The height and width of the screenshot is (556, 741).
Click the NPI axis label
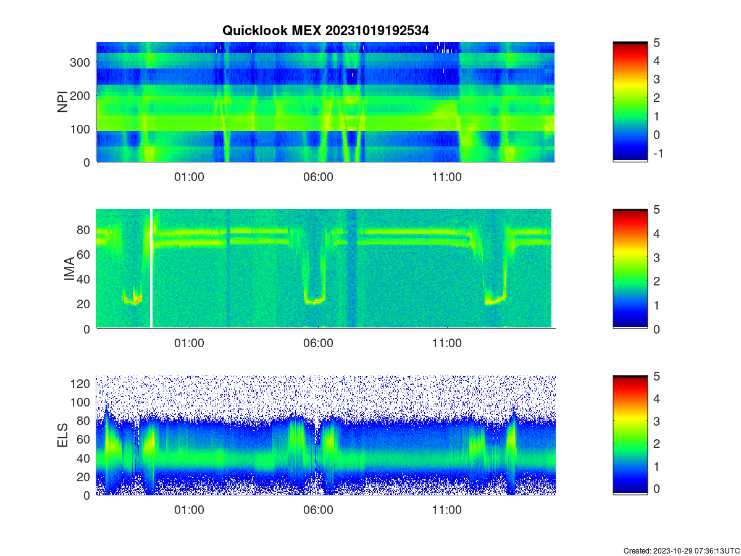[x=63, y=102]
